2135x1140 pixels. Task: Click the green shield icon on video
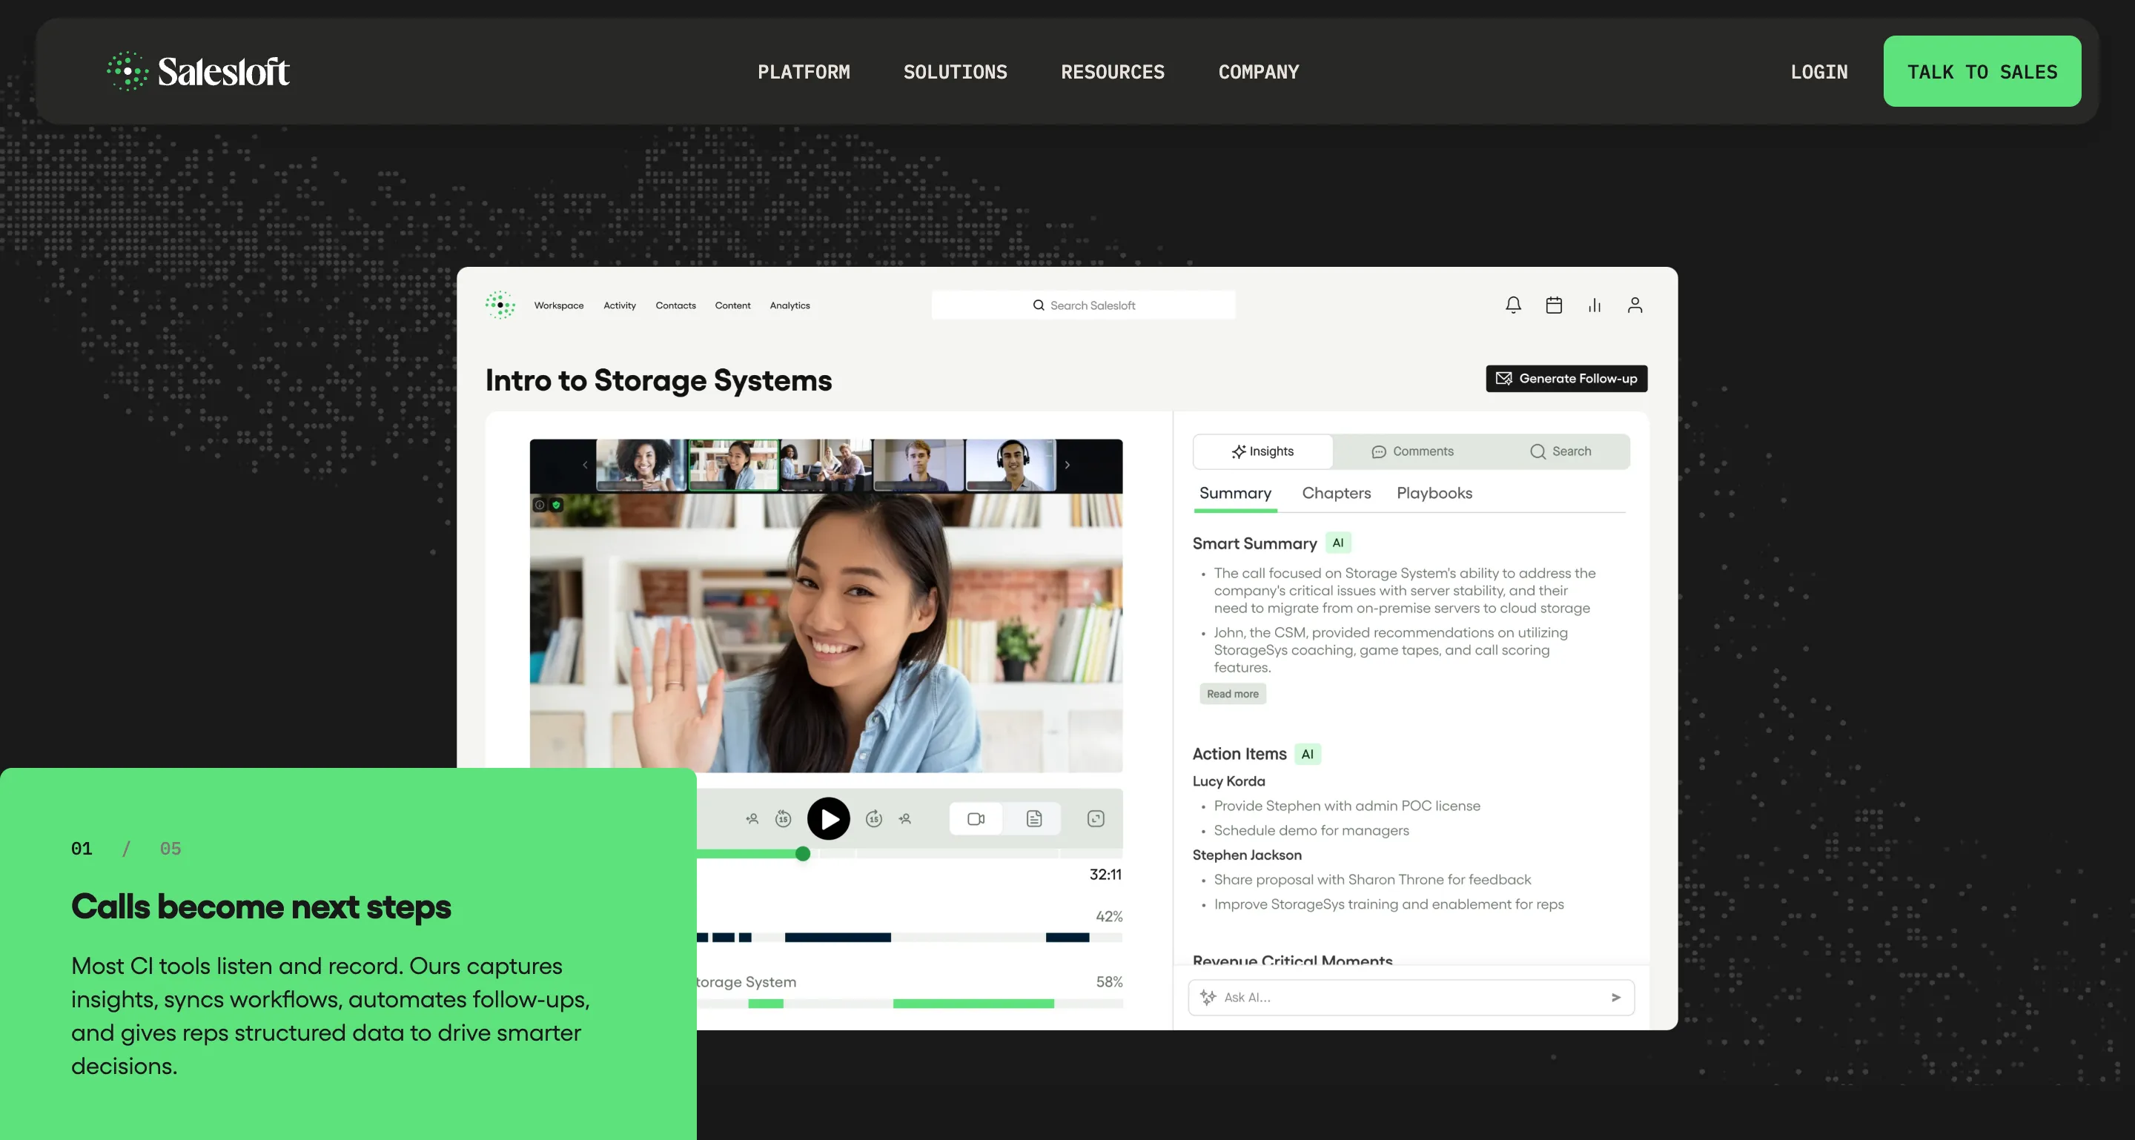556,505
